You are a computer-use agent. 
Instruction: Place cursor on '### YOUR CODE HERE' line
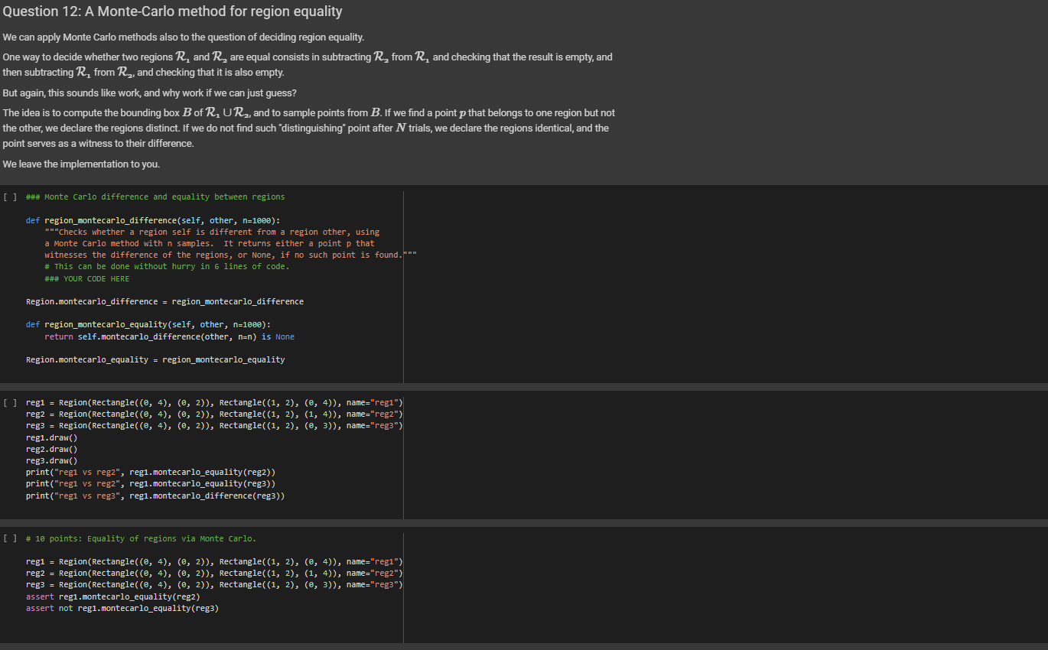pos(87,278)
